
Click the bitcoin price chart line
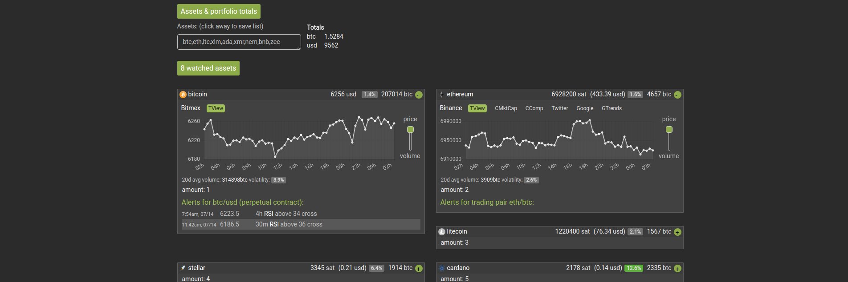click(x=299, y=136)
